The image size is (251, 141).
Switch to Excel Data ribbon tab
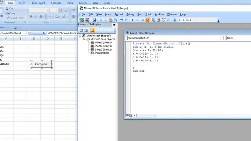click(x=70, y=3)
